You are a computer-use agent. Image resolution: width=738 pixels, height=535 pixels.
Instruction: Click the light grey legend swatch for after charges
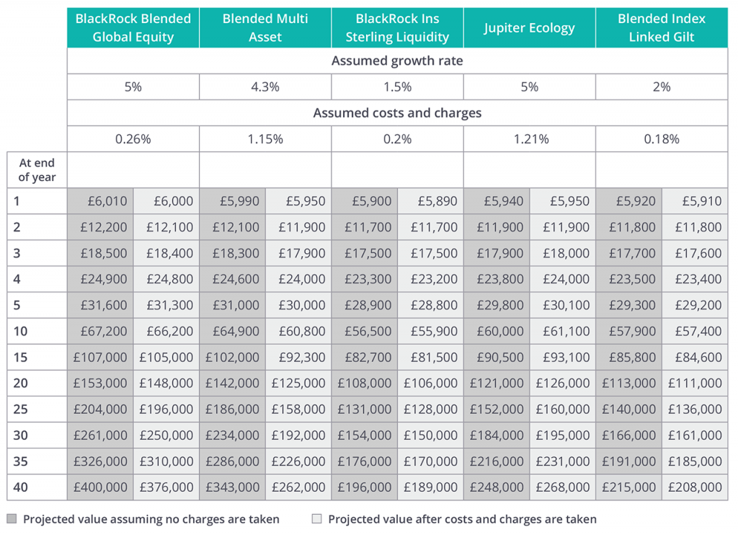click(x=317, y=518)
